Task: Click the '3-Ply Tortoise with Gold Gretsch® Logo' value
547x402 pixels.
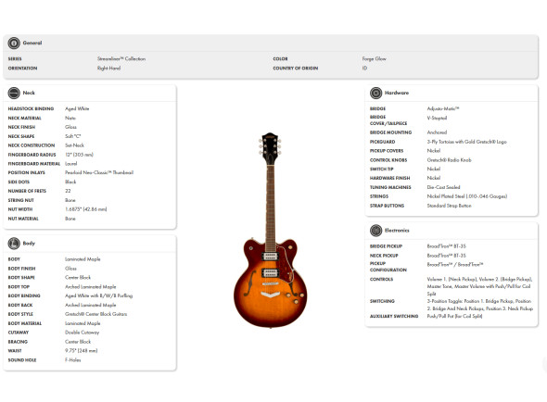Action: tap(466, 142)
